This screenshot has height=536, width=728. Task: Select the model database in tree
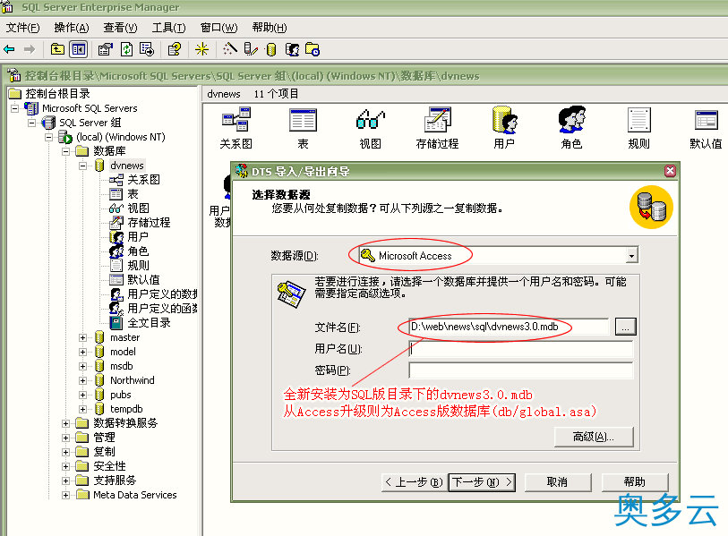pos(123,352)
